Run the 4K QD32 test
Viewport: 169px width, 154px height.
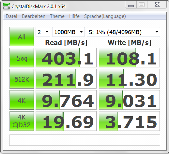(x=22, y=121)
